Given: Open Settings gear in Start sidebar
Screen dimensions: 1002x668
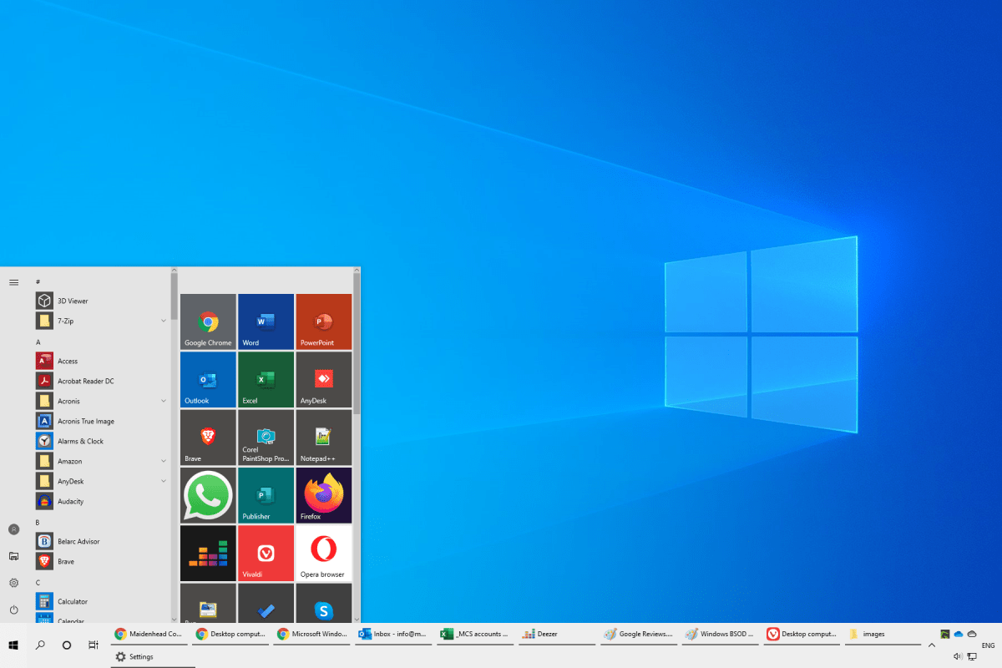Looking at the screenshot, I should (13, 583).
